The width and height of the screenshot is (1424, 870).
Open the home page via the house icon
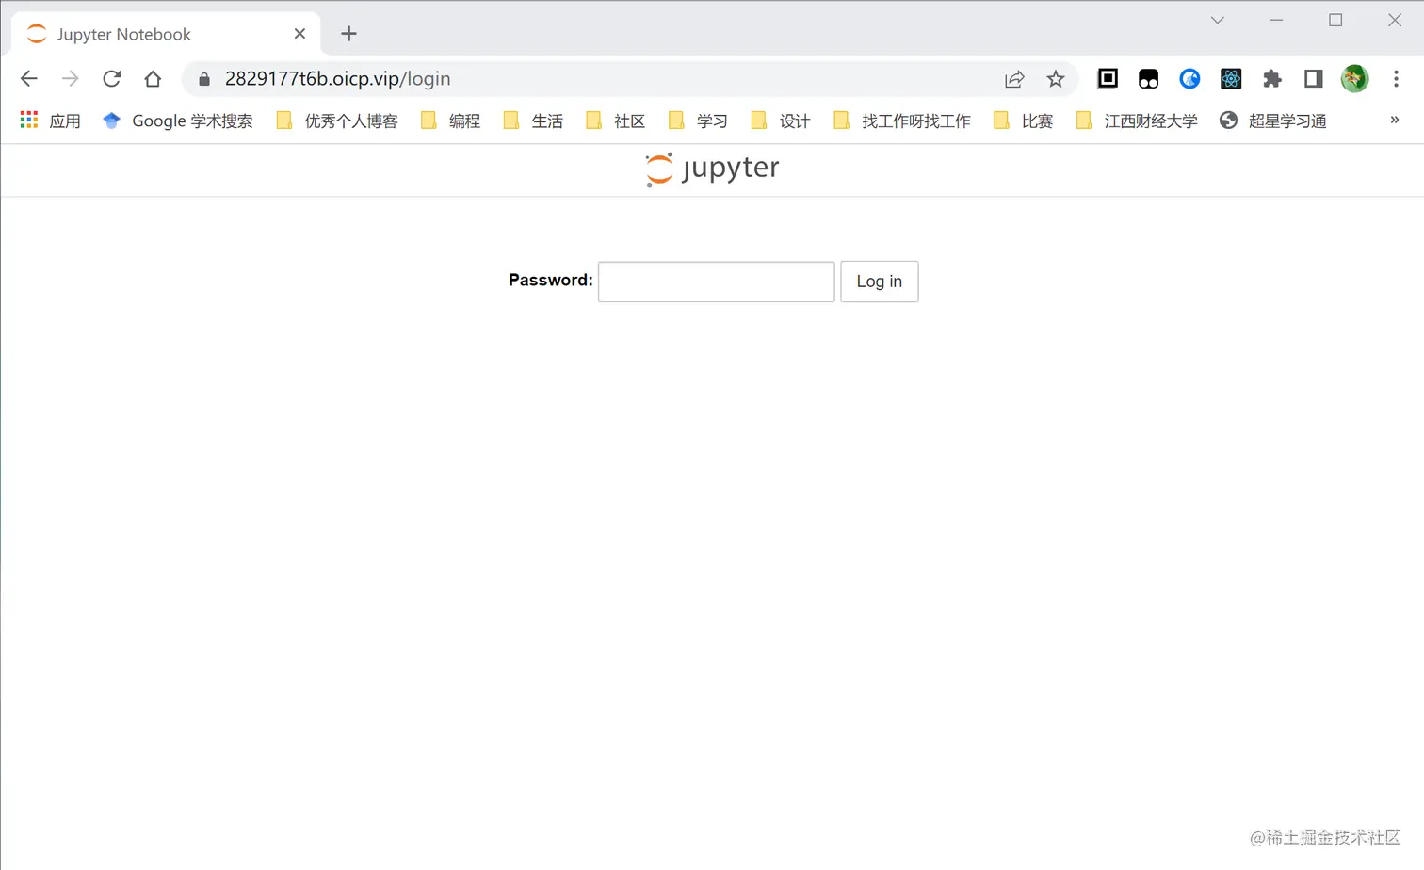click(153, 79)
